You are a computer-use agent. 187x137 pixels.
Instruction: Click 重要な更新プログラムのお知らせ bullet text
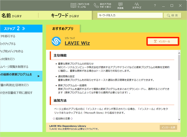[x=76, y=63]
